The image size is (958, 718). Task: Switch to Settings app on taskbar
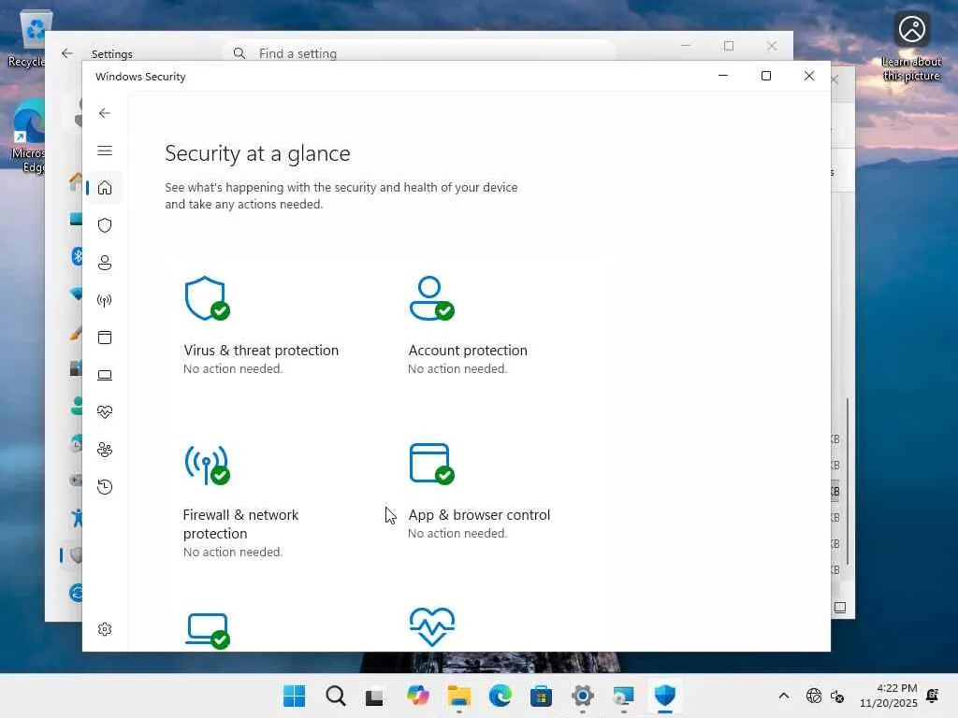[x=582, y=696]
